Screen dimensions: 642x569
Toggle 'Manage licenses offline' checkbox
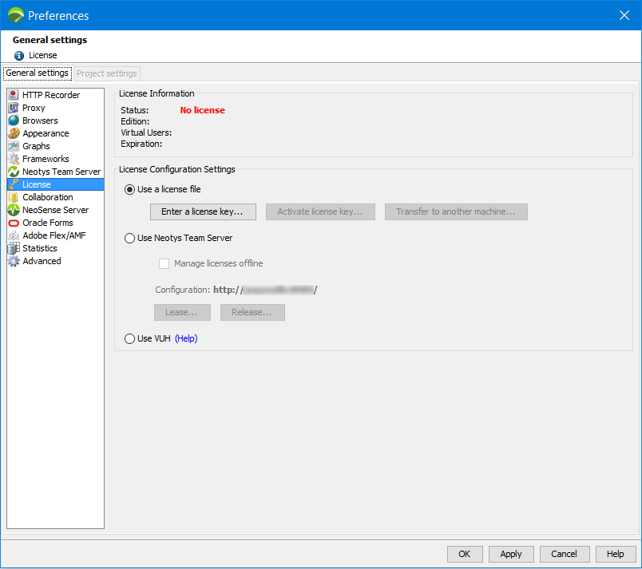[x=164, y=263]
